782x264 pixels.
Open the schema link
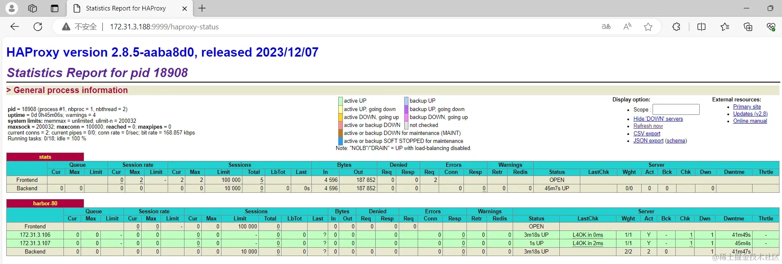click(676, 141)
